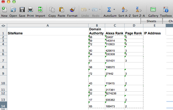Click the Page Rank header cell
Screen dimensions: 173x110
(x=134, y=31)
